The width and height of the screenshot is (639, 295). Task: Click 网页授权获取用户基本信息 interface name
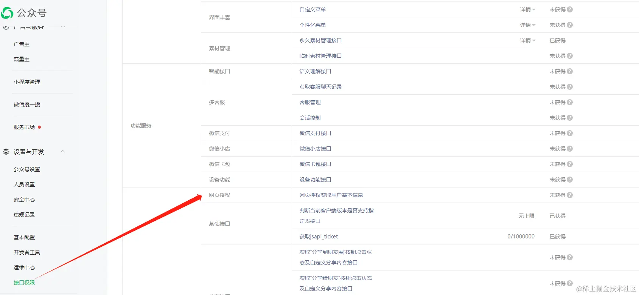[331, 195]
